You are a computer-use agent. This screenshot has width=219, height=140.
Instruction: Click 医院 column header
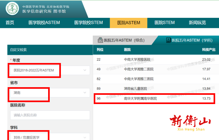127,50
